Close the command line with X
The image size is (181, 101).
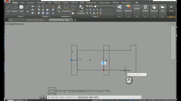[42, 97]
